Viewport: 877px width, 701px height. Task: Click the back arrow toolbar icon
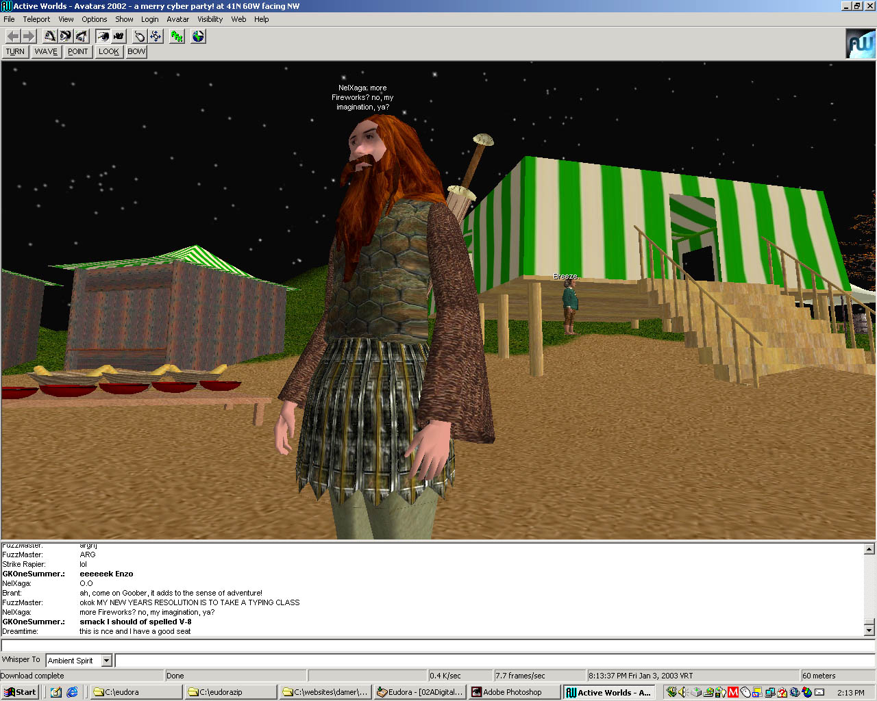tap(13, 36)
